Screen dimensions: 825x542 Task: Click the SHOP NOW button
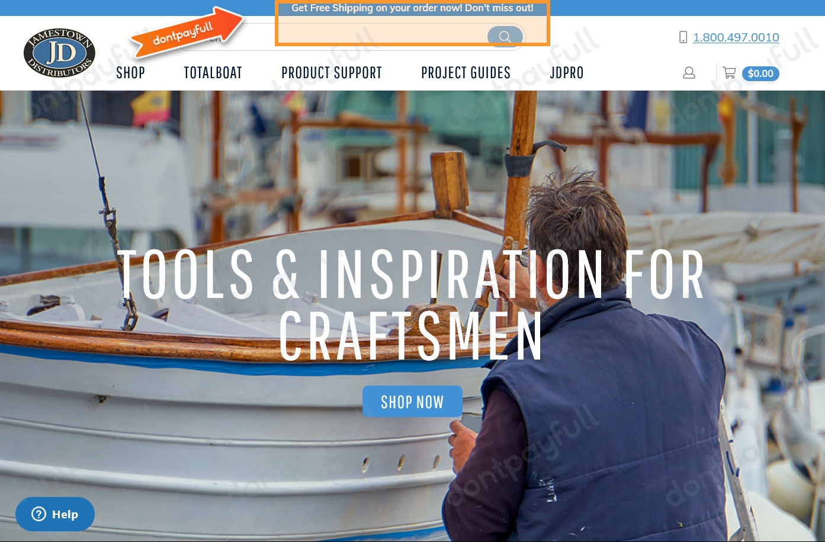pos(412,402)
